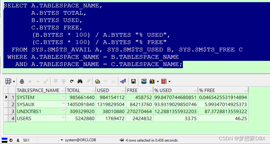
Task: Click the TOTAL value 985661440
Action: tap(81, 97)
